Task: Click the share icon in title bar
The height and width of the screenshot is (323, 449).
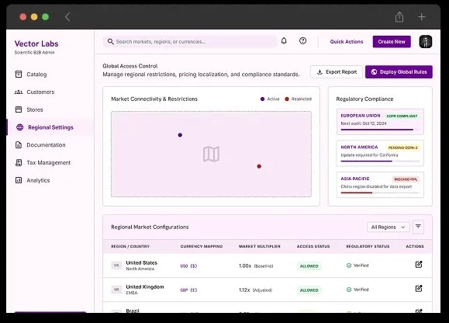Action: coord(399,17)
